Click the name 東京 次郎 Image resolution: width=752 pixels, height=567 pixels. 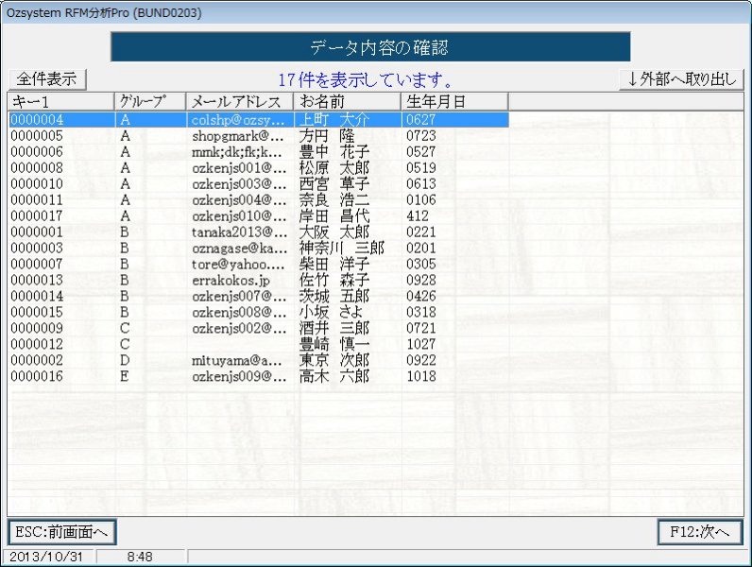click(x=334, y=360)
